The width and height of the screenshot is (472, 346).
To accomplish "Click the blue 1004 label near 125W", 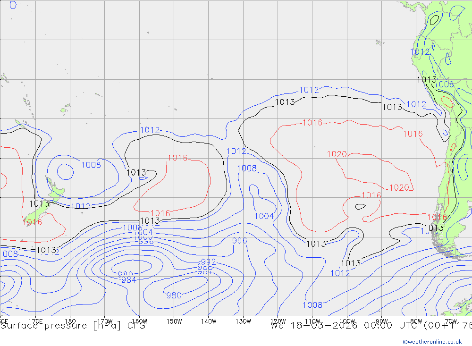I will pyautogui.click(x=264, y=216).
